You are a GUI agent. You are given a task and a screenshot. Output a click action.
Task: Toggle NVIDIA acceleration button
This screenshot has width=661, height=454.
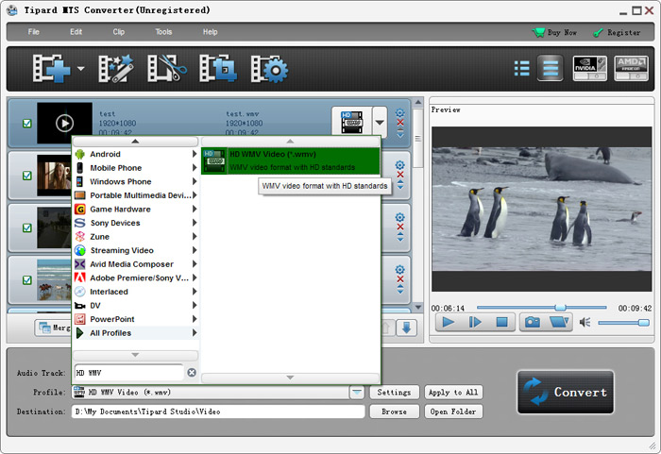point(590,68)
